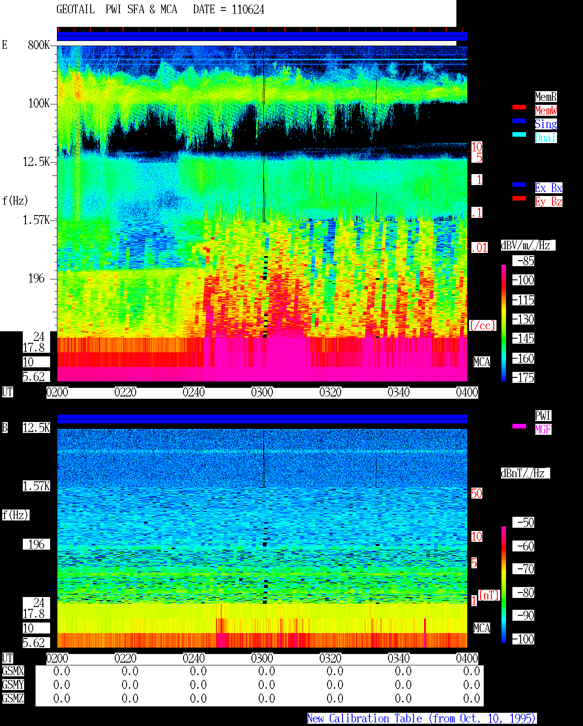Click the GSMX coordinate row label
This screenshot has width=583, height=726.
(13, 671)
